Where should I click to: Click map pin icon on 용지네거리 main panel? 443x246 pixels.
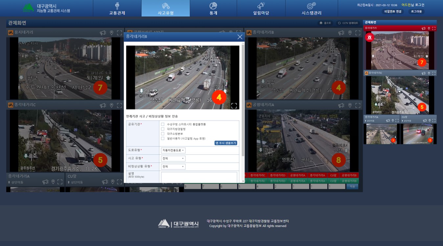tap(112, 33)
